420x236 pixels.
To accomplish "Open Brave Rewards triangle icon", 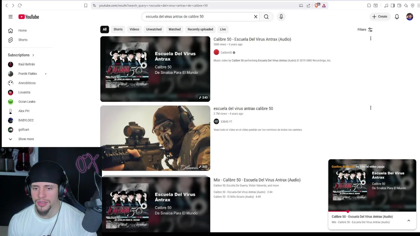I will click(324, 6).
